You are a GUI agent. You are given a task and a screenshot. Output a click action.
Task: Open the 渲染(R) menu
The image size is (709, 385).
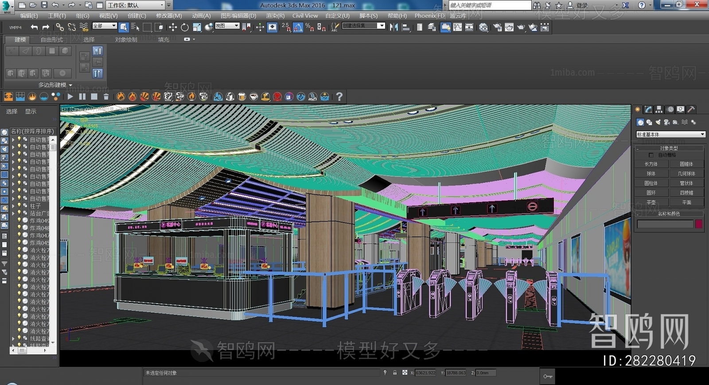coord(275,15)
